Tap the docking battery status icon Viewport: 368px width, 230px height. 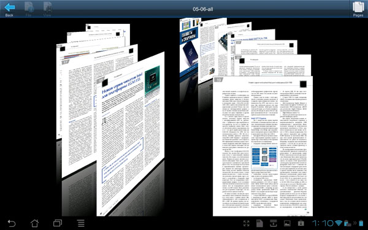pos(347,223)
